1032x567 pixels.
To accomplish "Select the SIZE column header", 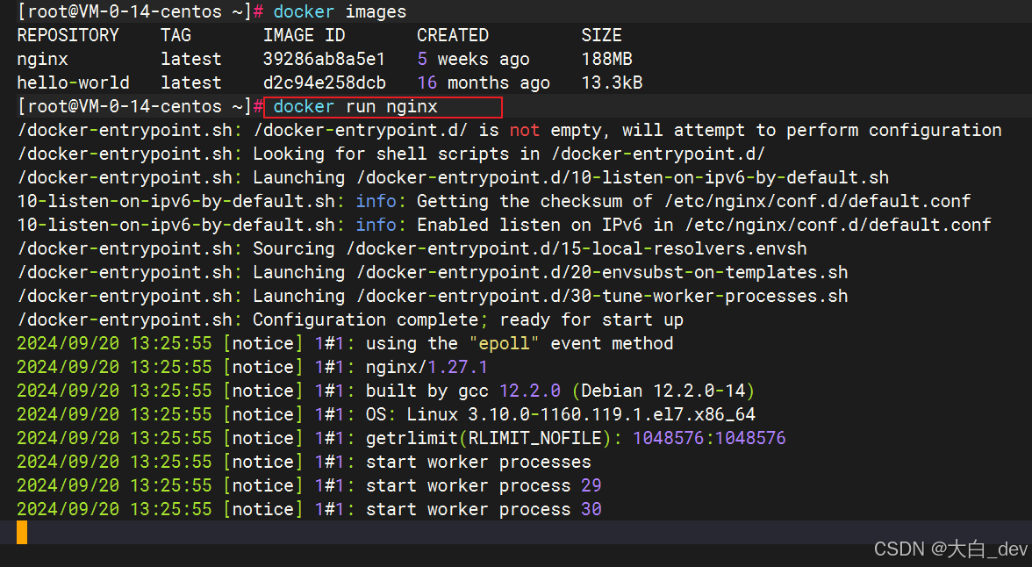I will click(602, 36).
